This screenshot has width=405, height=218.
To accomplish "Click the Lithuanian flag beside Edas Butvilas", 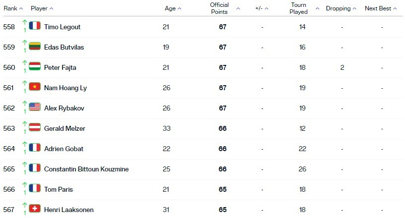I will [35, 46].
